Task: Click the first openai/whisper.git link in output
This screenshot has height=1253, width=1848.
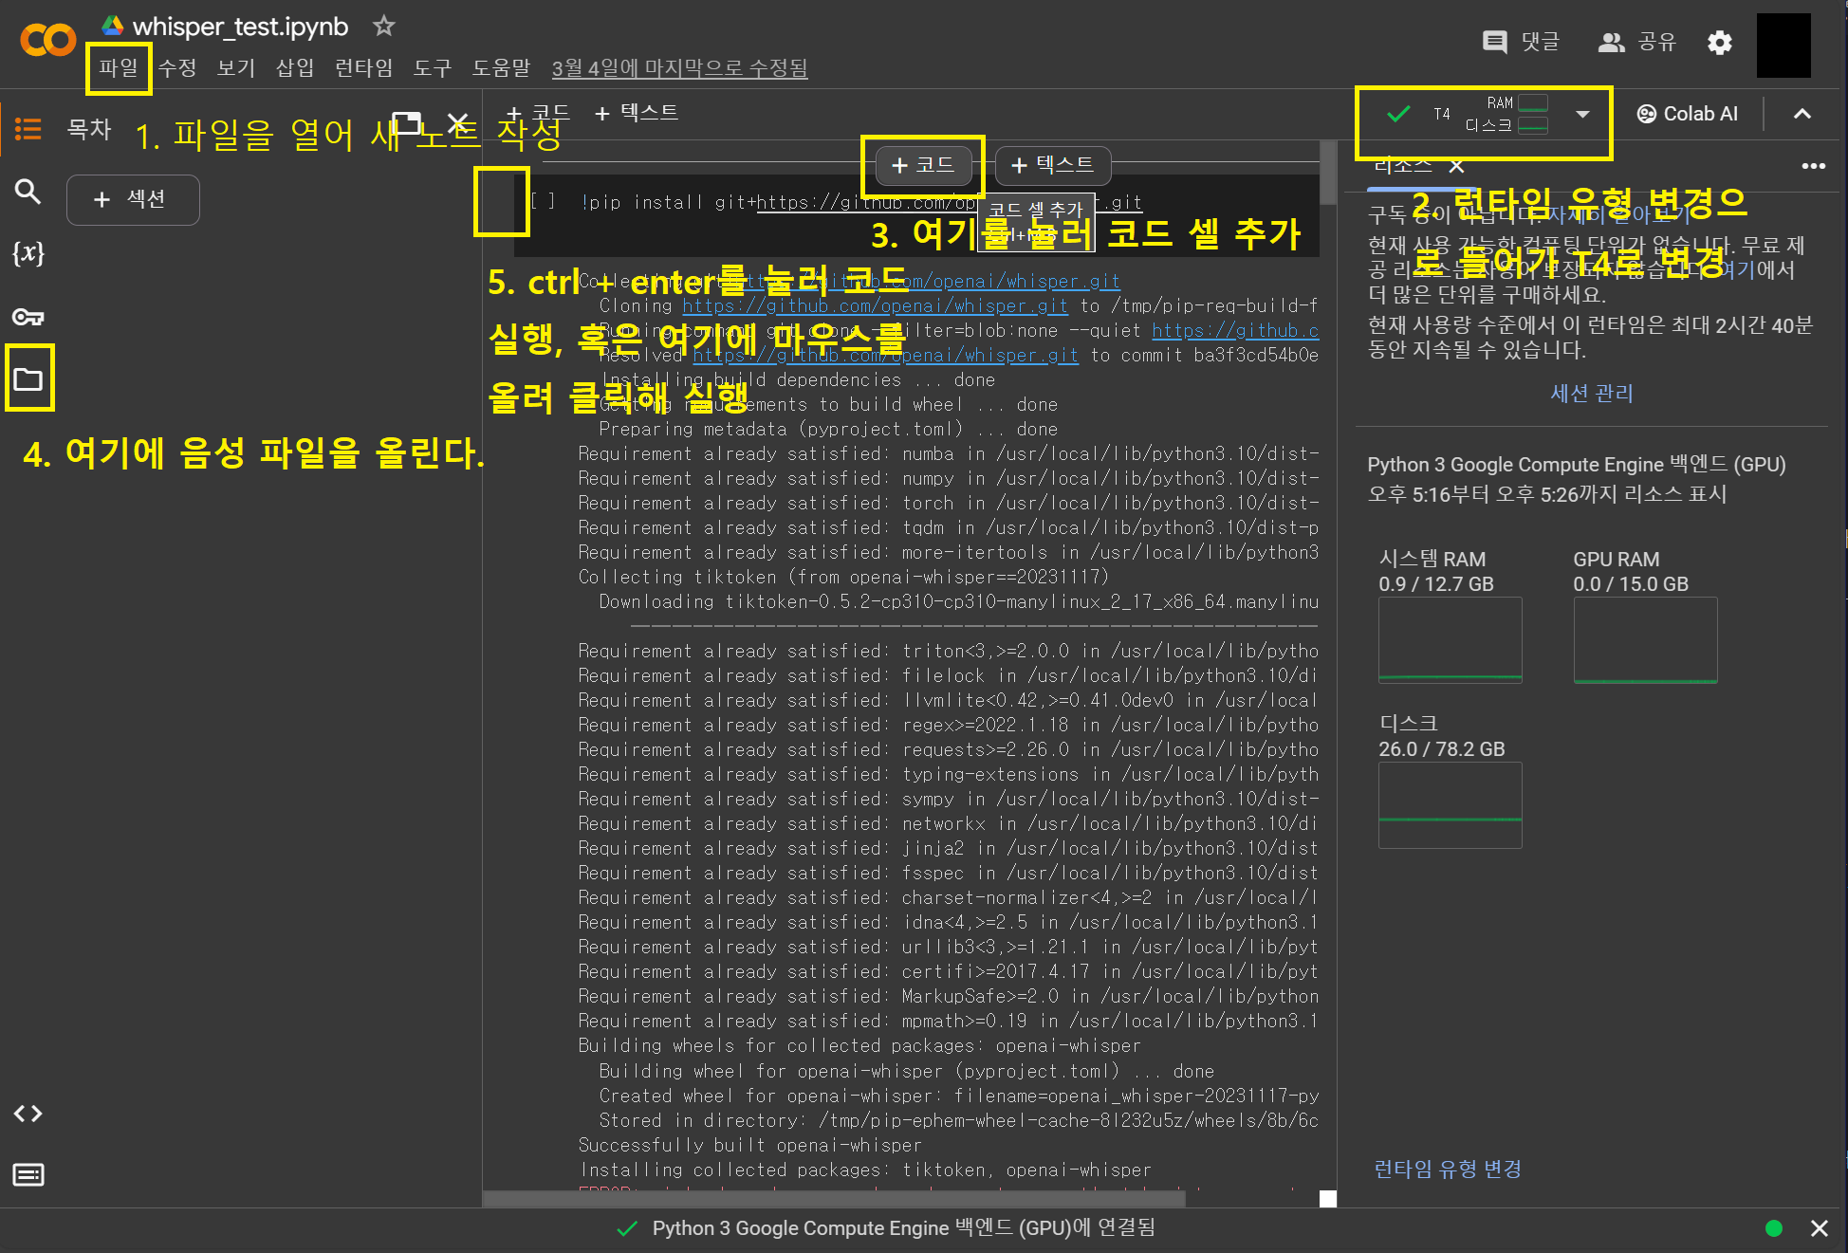Action: coord(925,281)
